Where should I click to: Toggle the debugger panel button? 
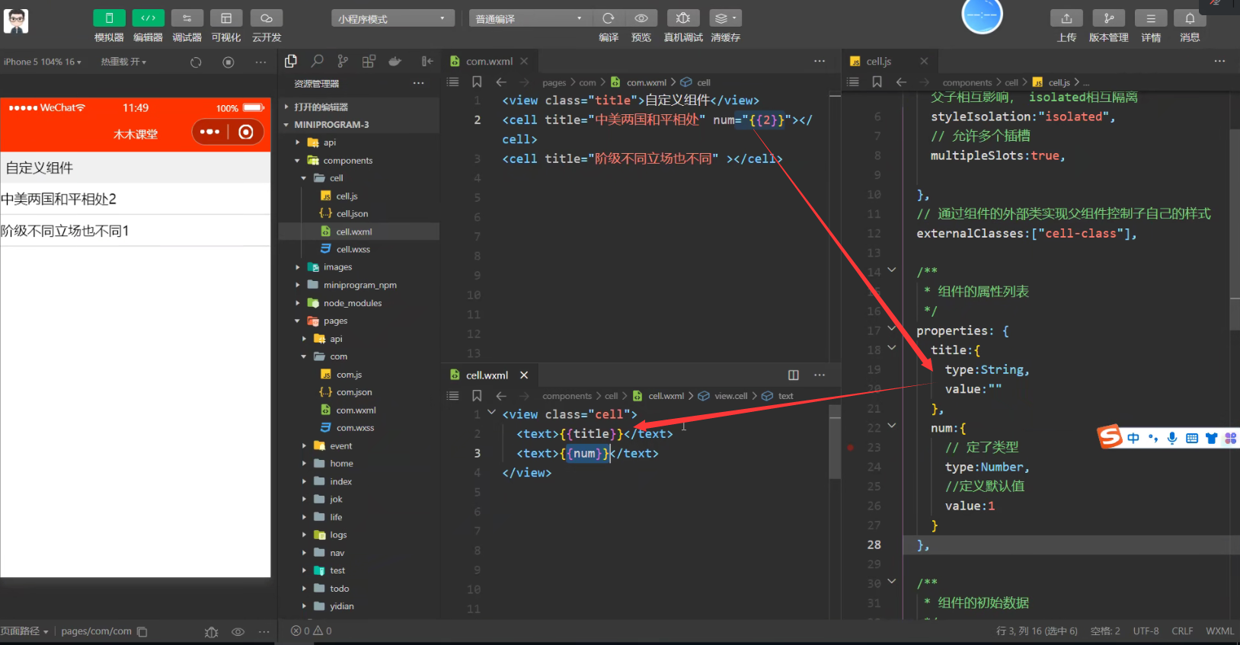187,18
